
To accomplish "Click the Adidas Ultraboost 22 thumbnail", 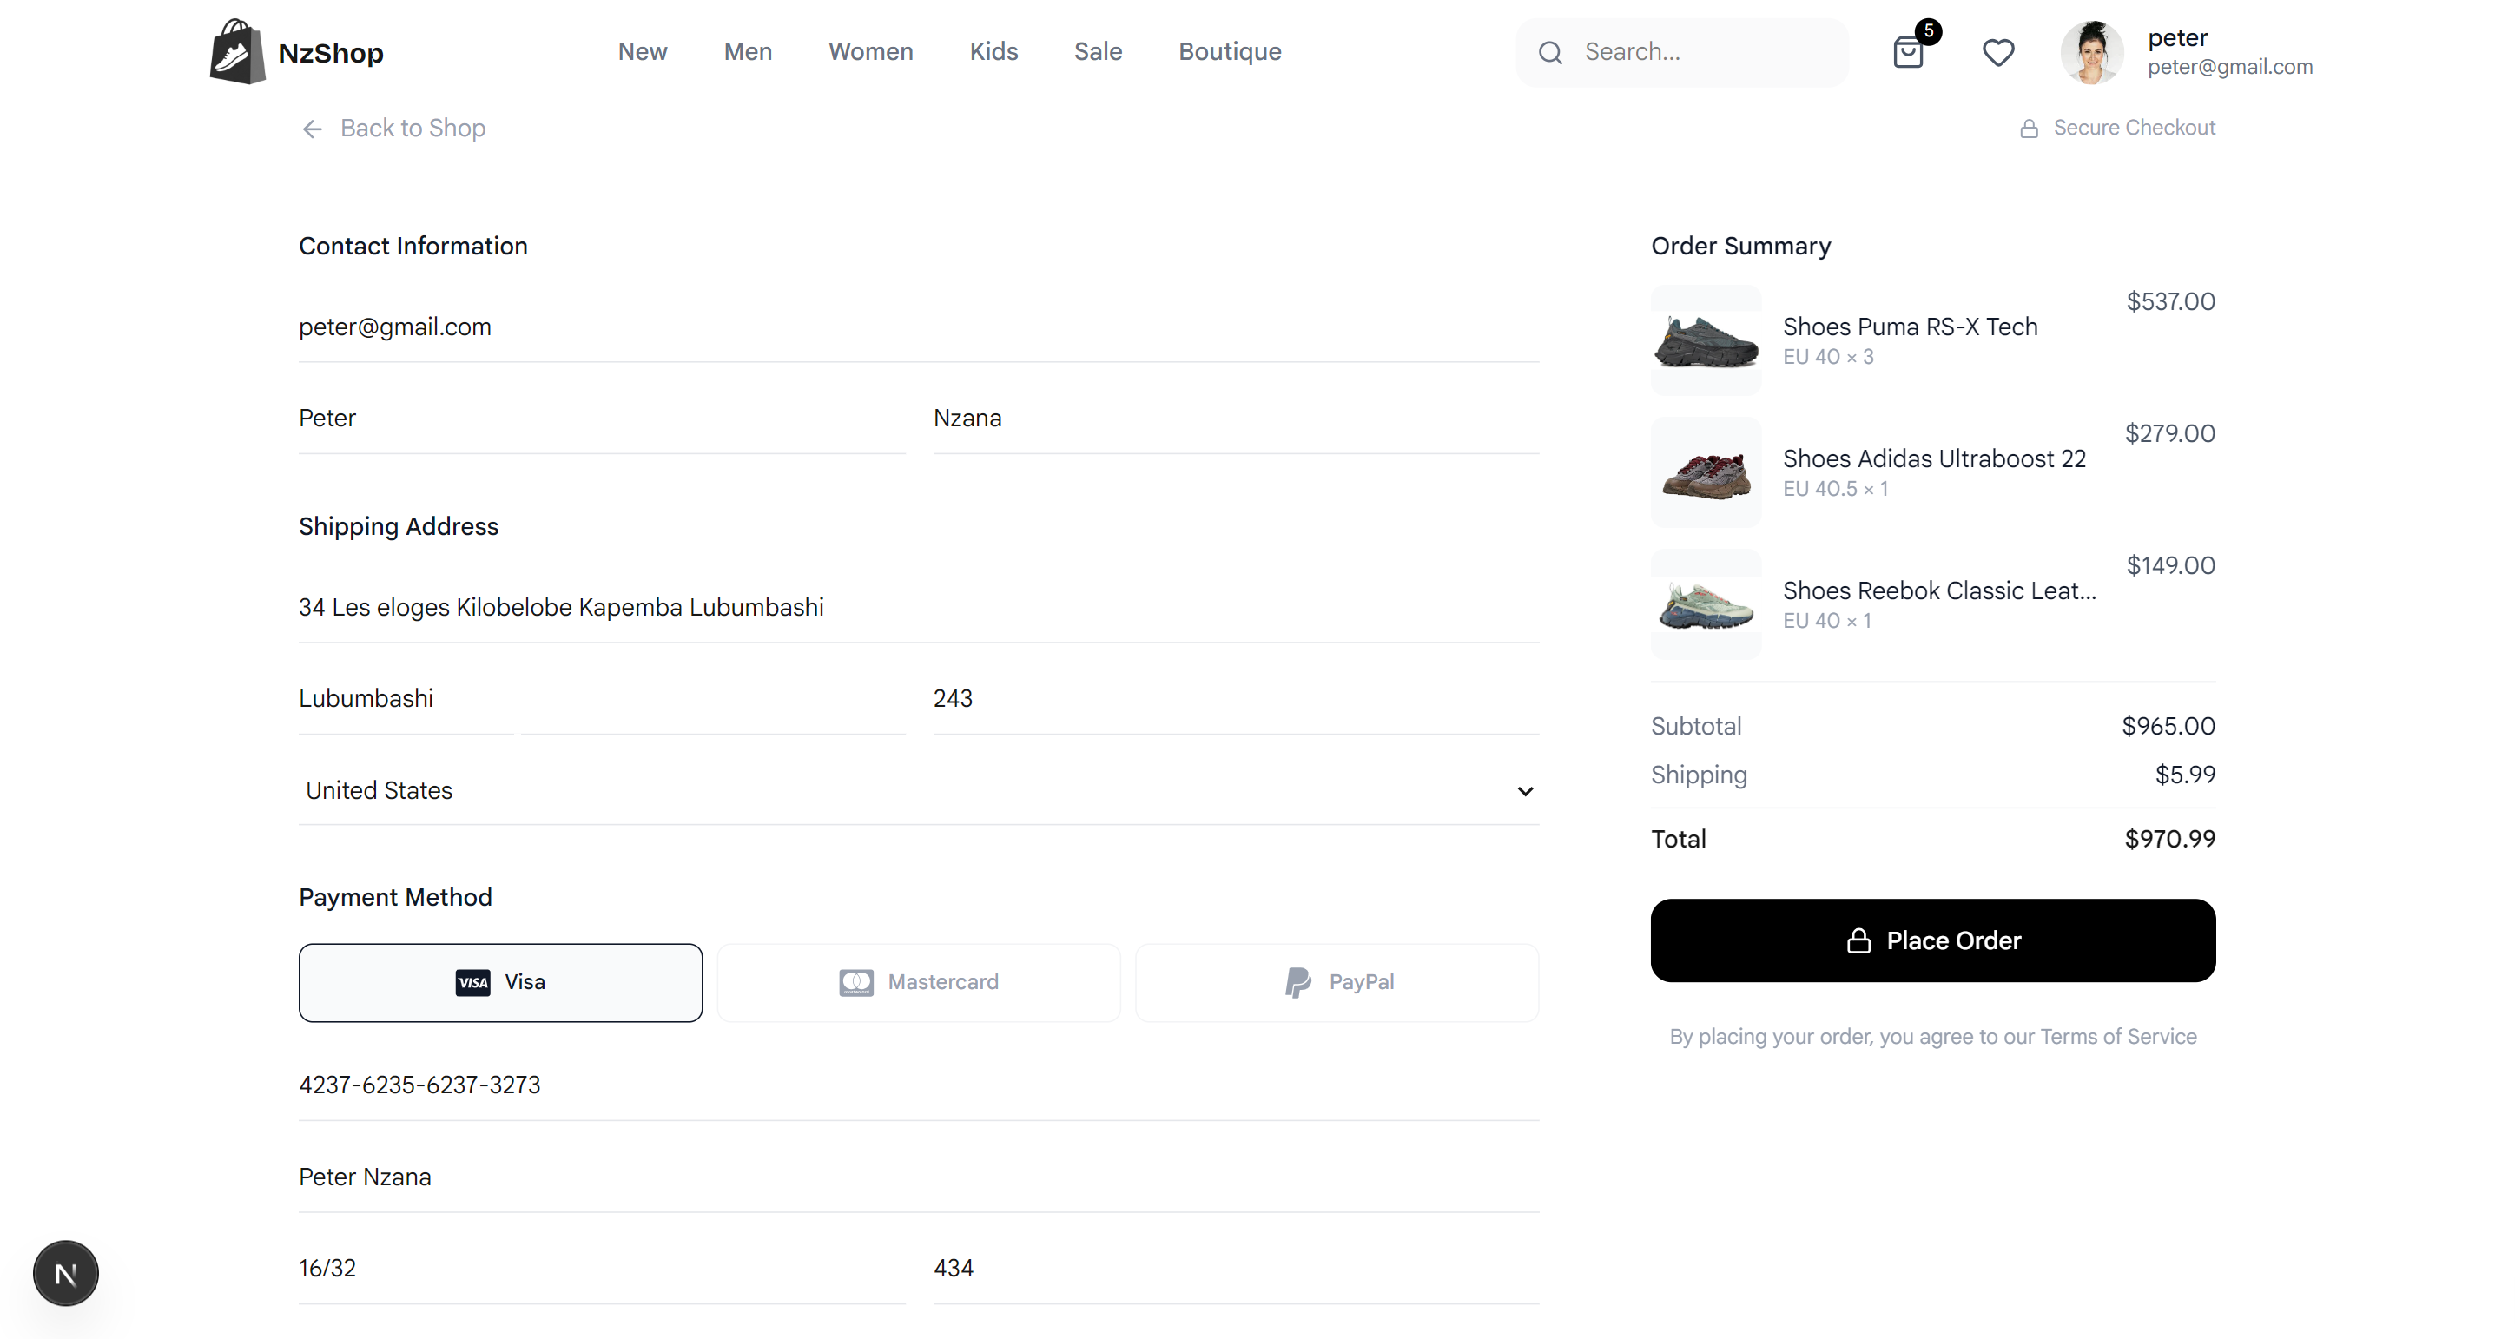I will [1706, 472].
